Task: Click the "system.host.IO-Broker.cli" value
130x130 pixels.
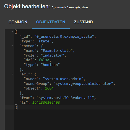Action: [65, 98]
